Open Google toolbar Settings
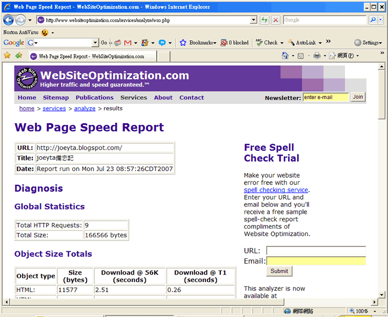388x317 pixels. coord(368,43)
